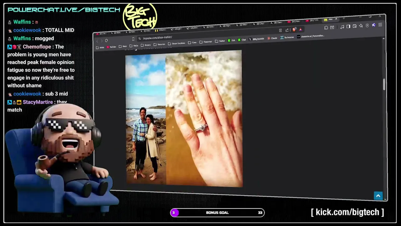Open site settings icon left of URL
The height and width of the screenshot is (226, 401).
139,39
